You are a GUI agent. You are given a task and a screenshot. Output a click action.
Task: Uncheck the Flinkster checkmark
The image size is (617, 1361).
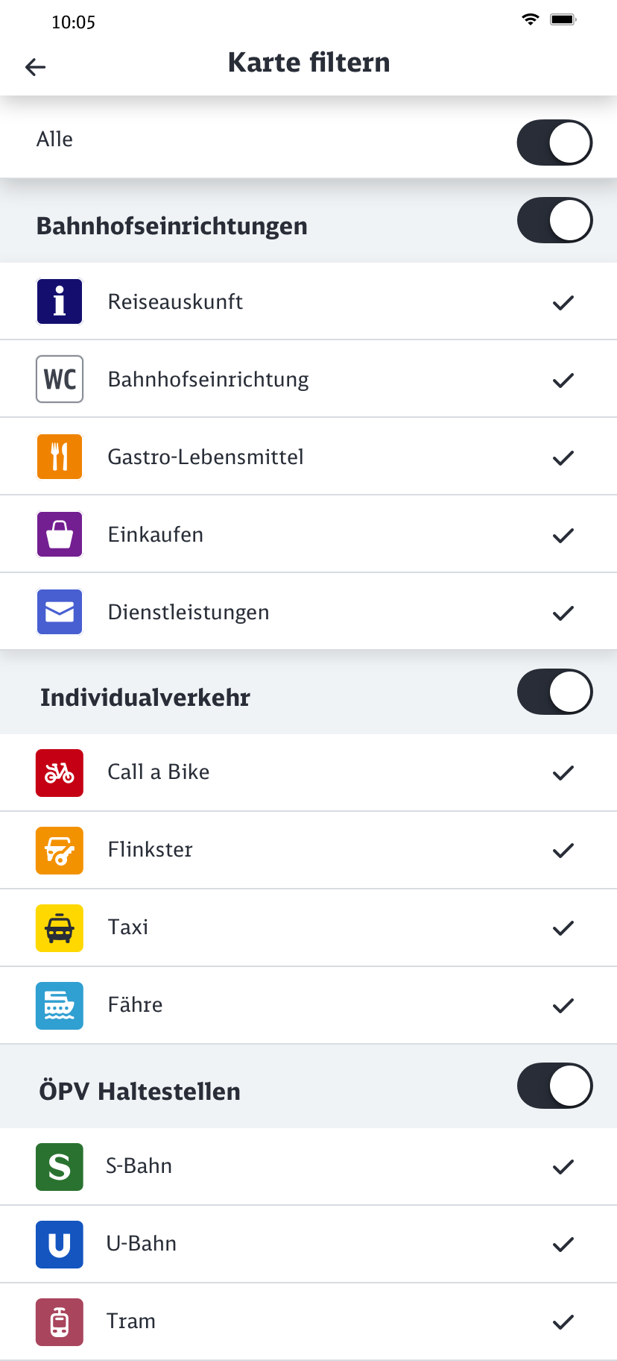click(563, 851)
